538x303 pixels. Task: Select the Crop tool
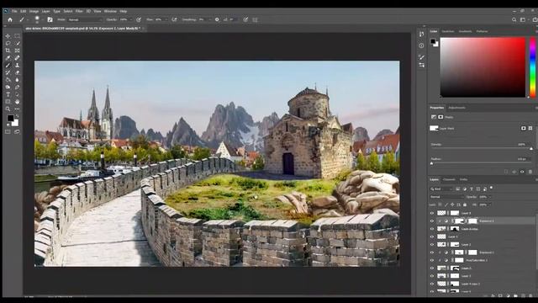[x=8, y=50]
